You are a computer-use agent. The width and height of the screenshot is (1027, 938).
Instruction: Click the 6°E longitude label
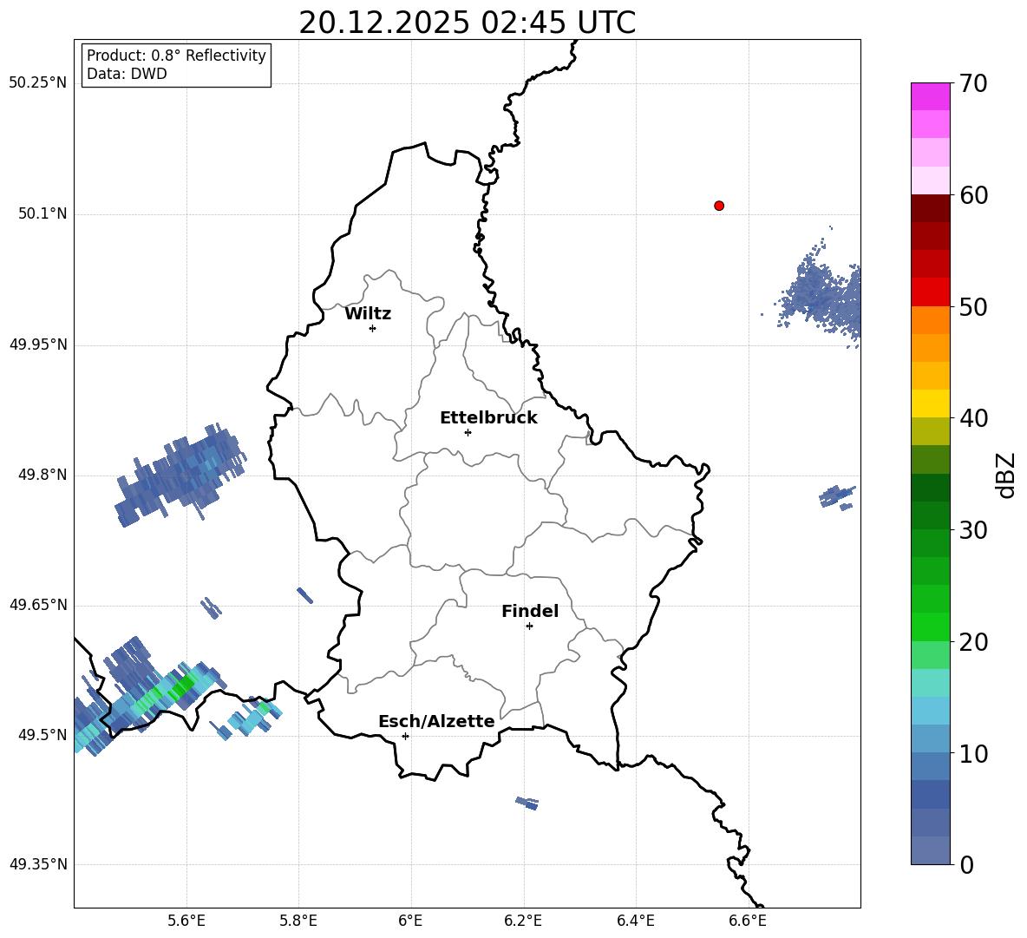tap(410, 921)
